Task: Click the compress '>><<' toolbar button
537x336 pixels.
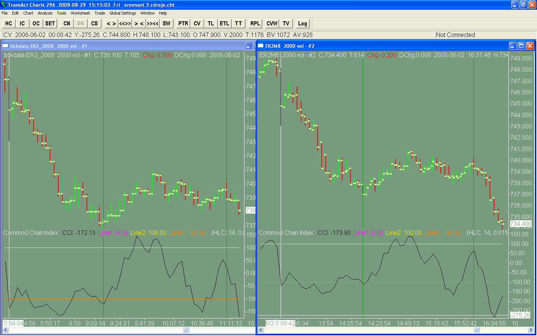Action: tap(153, 24)
